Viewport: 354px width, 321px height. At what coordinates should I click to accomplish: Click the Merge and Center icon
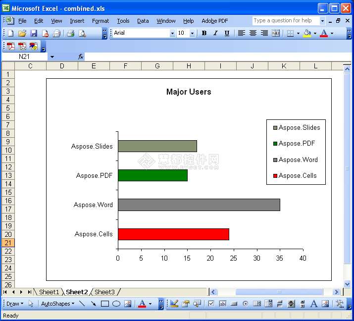[x=276, y=33]
